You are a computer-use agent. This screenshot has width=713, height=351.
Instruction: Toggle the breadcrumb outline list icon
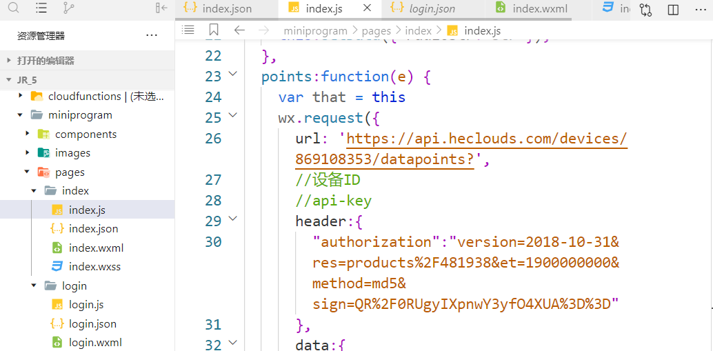click(188, 30)
